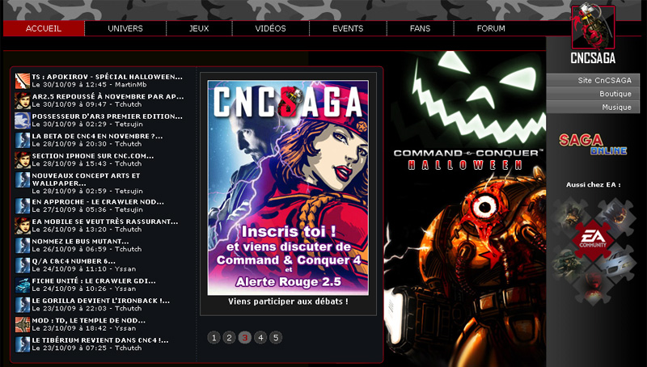Screen dimensions: 647x367
Task: Click icon beside 'Nouveaux concept arts' news
Action: [x=23, y=179]
